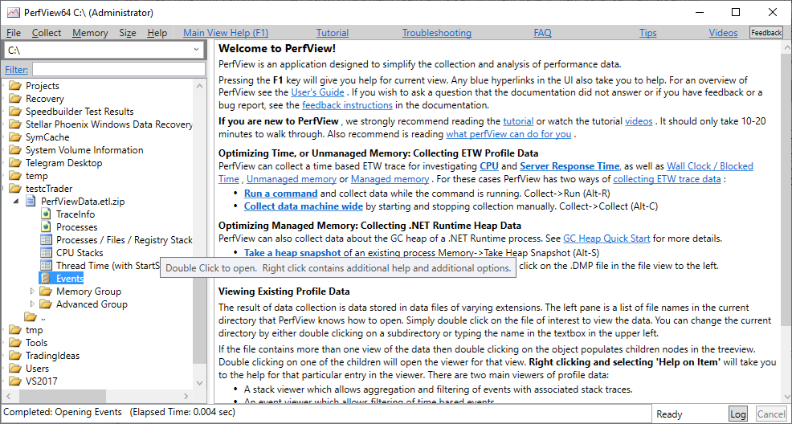Image resolution: width=792 pixels, height=424 pixels.
Task: Click the Filter label link
Action: tap(17, 70)
